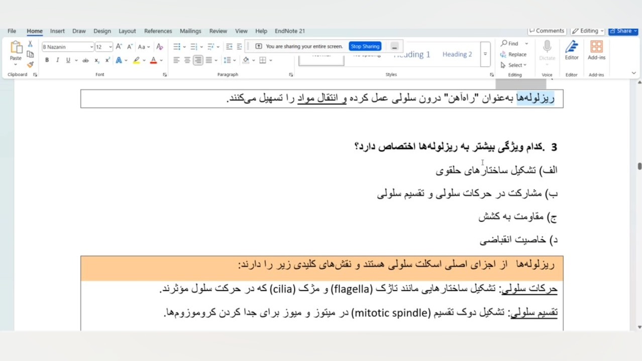
Task: Toggle Align Right paragraph alignment
Action: (x=198, y=60)
